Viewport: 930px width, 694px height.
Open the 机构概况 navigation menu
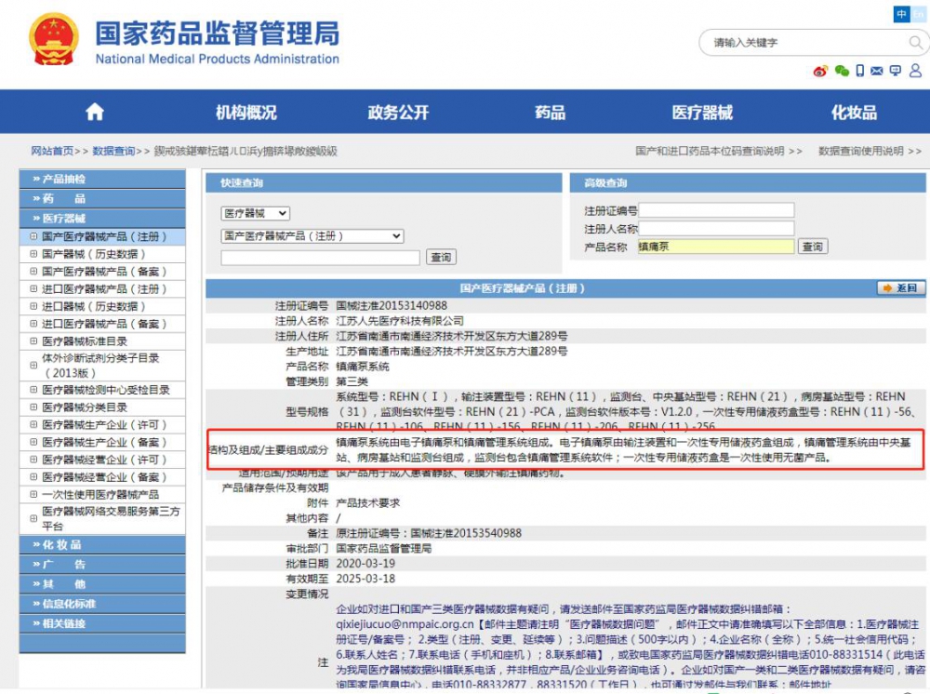pos(246,113)
